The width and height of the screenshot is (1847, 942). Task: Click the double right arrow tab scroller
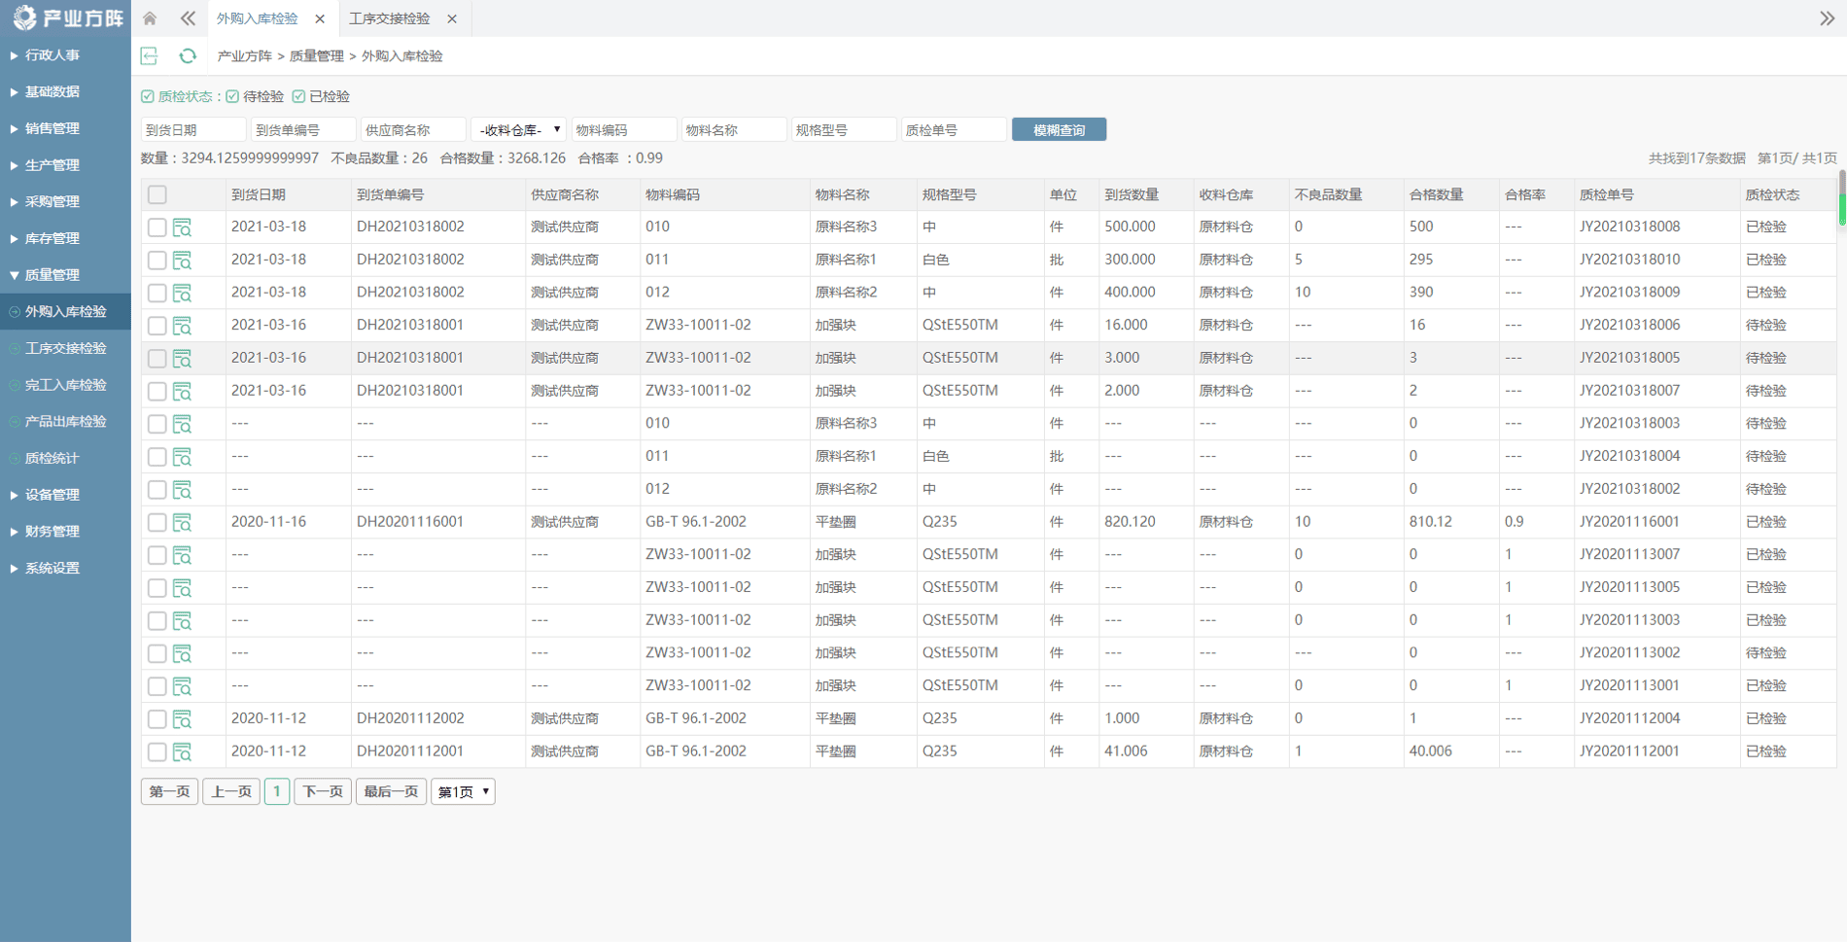coord(1827,18)
